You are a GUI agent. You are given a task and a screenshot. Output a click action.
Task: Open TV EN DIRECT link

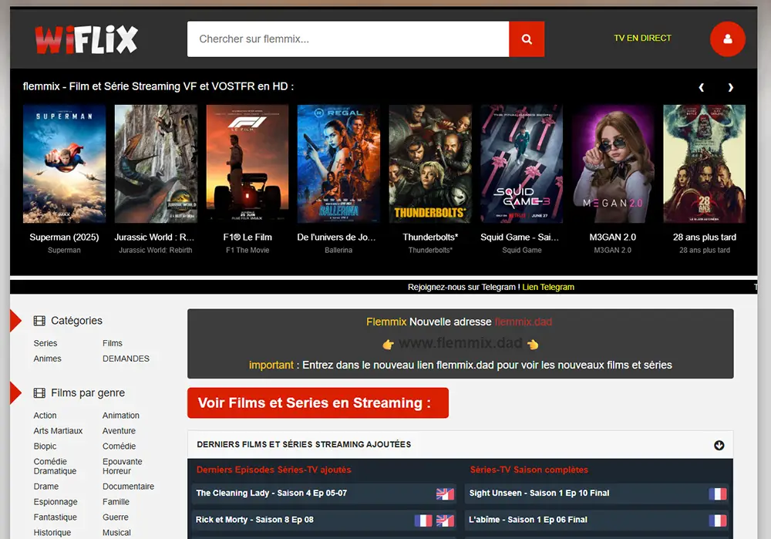click(x=642, y=38)
